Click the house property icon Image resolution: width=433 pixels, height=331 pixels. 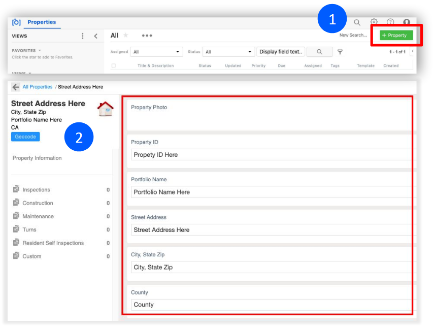click(x=106, y=109)
